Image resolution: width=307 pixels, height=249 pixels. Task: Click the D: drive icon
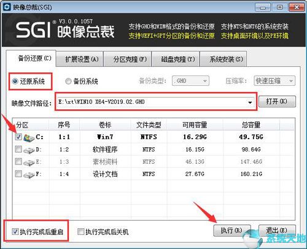pyautogui.click(x=29, y=150)
